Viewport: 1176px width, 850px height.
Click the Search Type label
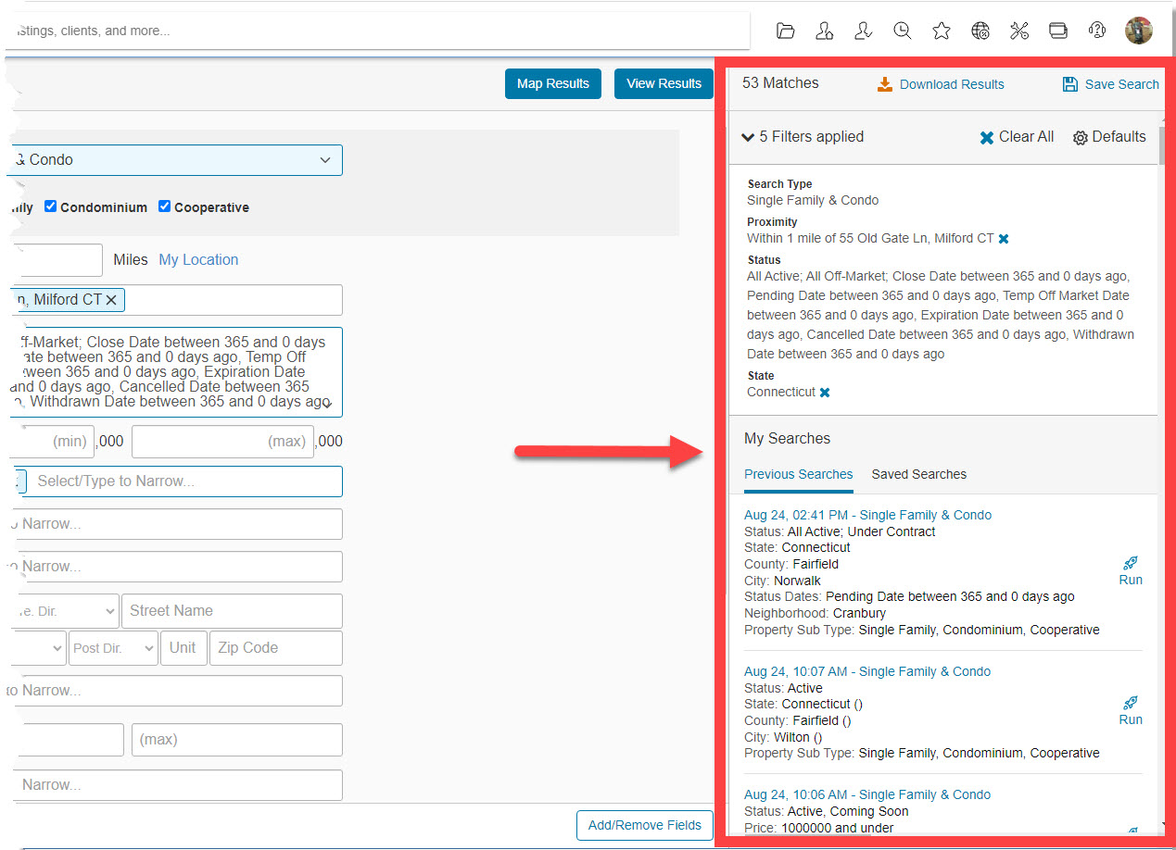[x=779, y=184]
